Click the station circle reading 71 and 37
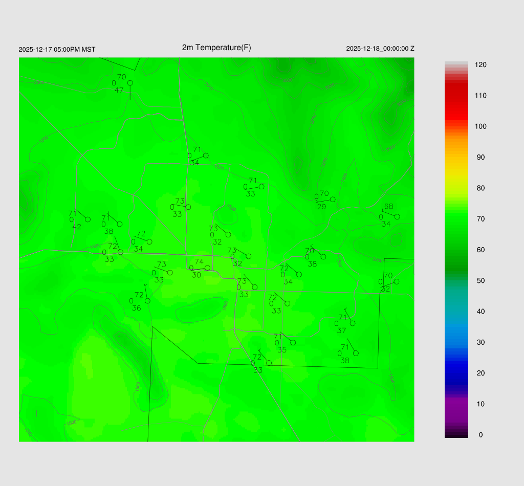The width and height of the screenshot is (524, 486). 352,323
